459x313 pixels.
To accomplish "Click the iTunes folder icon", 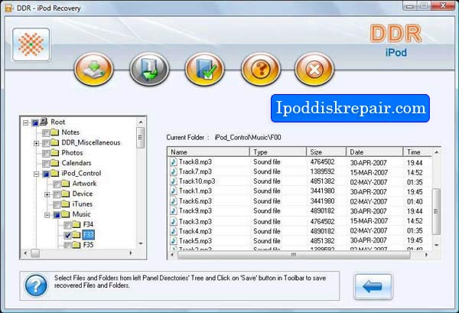I will [66, 204].
